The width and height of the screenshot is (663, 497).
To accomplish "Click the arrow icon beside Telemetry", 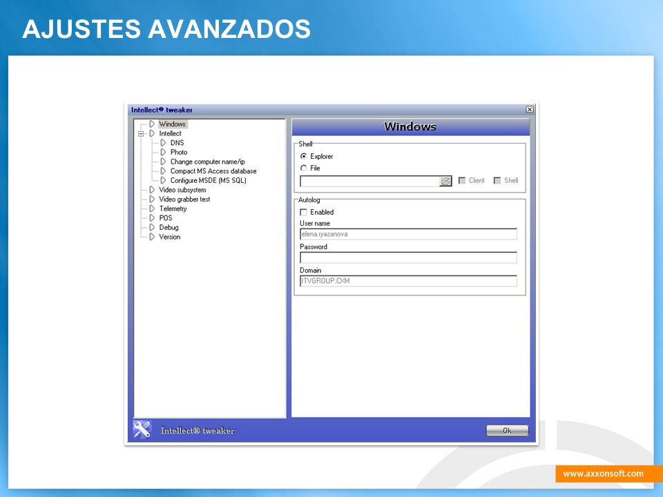I will click(152, 208).
